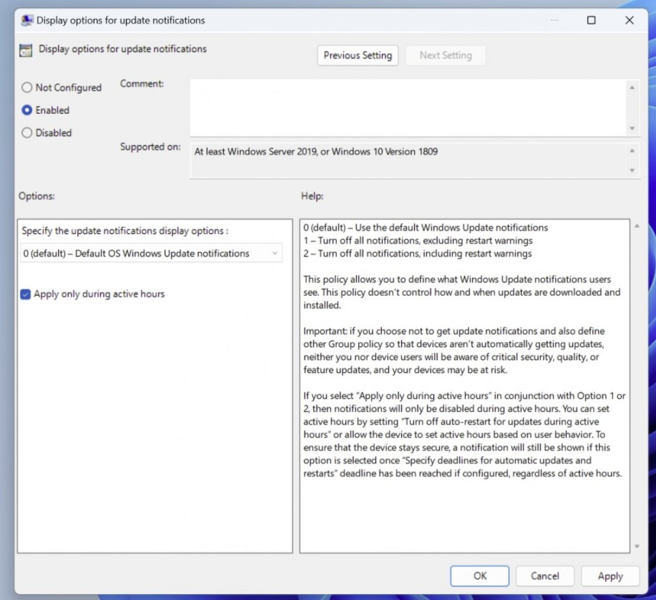This screenshot has width=656, height=600.
Task: Click the 'Comment:' label
Action: (142, 84)
